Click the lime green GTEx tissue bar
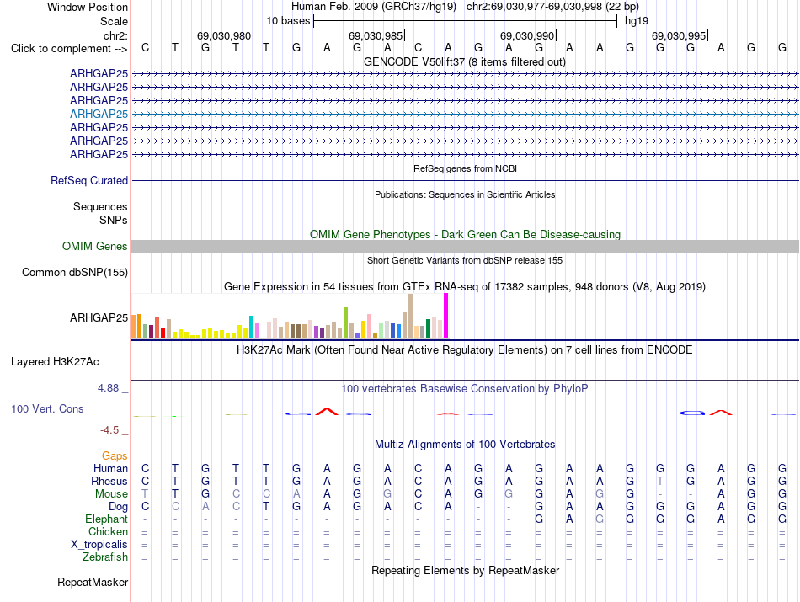The height and width of the screenshot is (602, 800). [345, 323]
